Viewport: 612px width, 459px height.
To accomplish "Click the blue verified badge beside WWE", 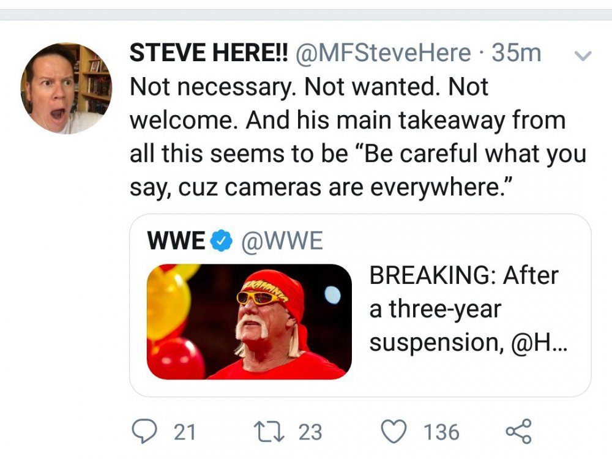I will (221, 242).
